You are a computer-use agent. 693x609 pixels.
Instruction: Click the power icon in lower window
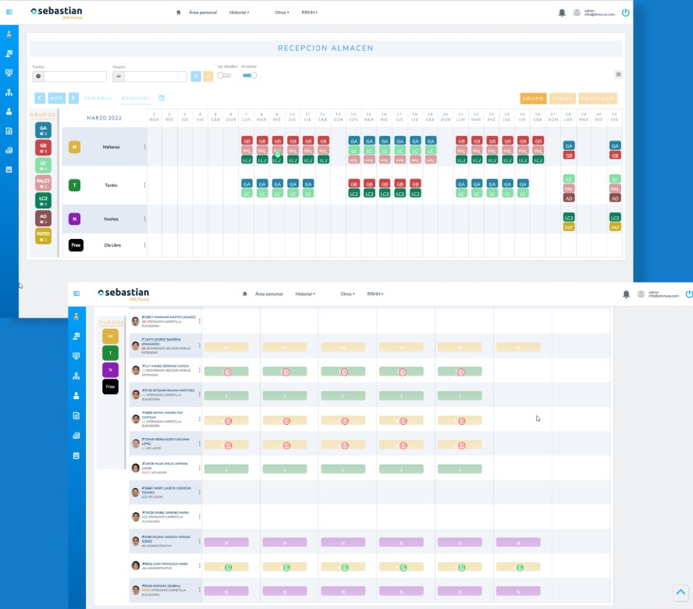click(688, 294)
